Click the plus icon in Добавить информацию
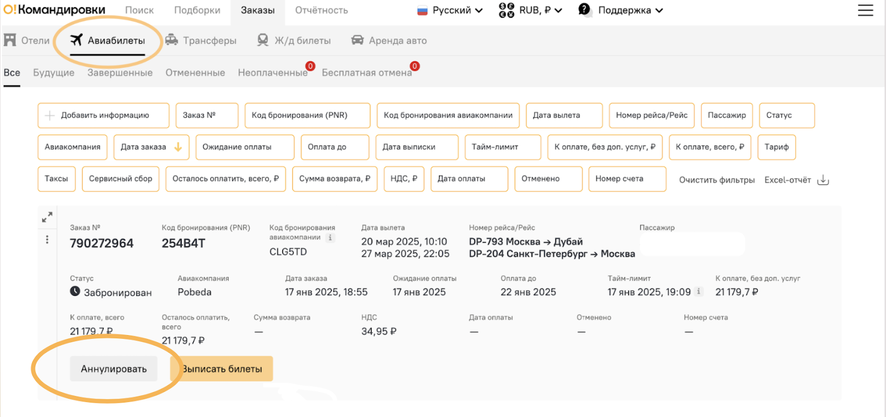This screenshot has width=886, height=417. (50, 115)
